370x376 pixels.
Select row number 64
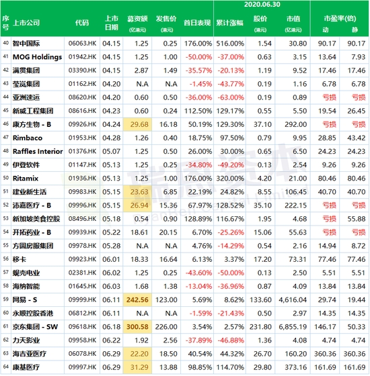coord(6,367)
